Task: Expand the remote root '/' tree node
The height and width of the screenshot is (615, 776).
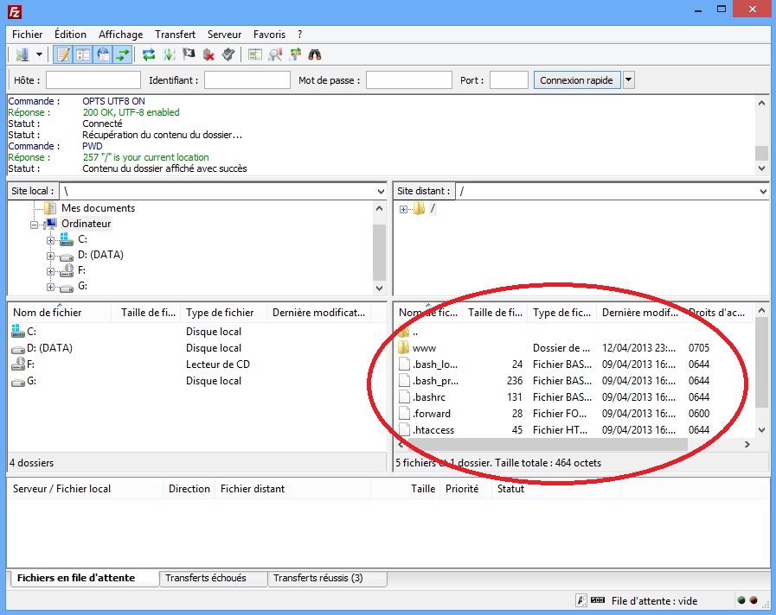Action: point(403,209)
